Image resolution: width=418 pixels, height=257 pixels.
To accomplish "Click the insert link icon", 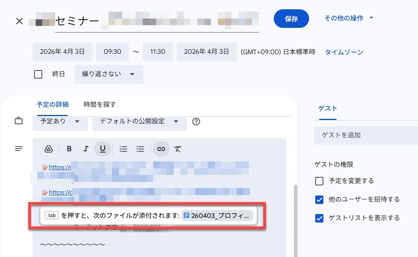I will coord(161,149).
